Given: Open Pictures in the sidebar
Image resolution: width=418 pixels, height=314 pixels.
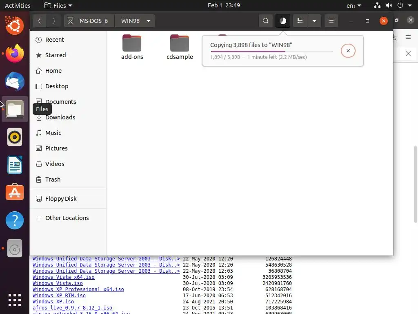Looking at the screenshot, I should coord(68,148).
